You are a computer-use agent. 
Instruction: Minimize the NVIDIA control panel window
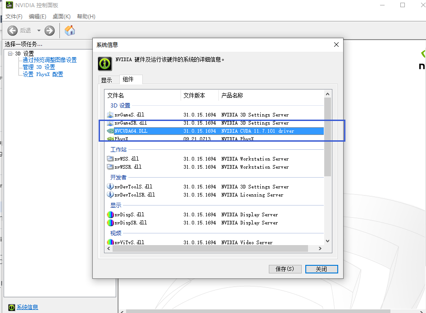pos(382,5)
